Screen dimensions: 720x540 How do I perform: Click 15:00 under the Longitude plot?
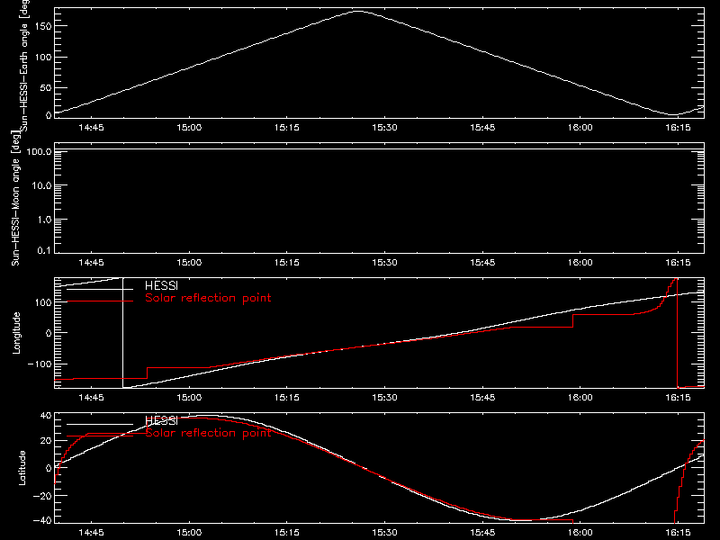tap(189, 398)
